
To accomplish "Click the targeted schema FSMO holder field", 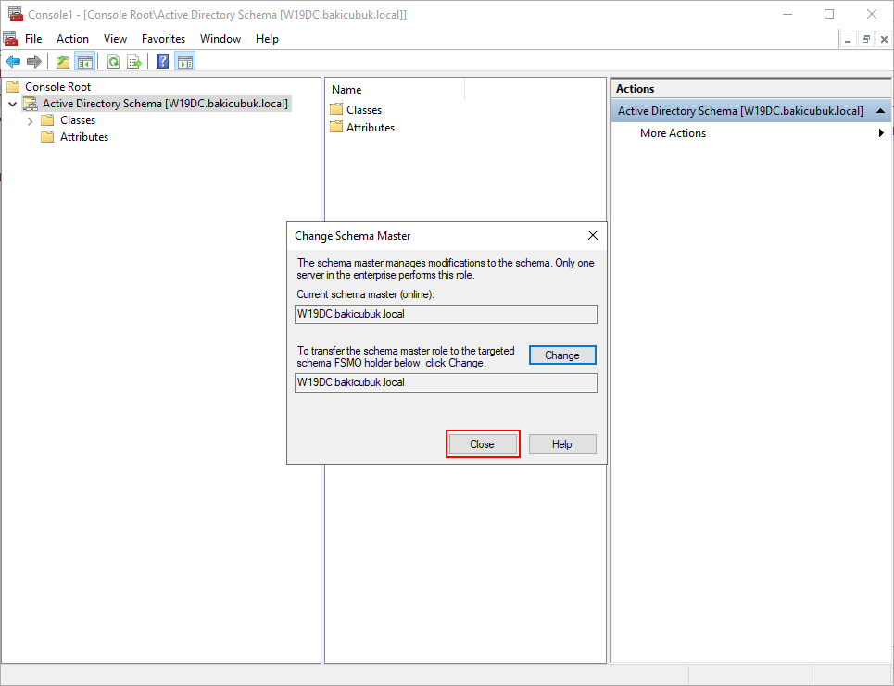I will click(446, 382).
